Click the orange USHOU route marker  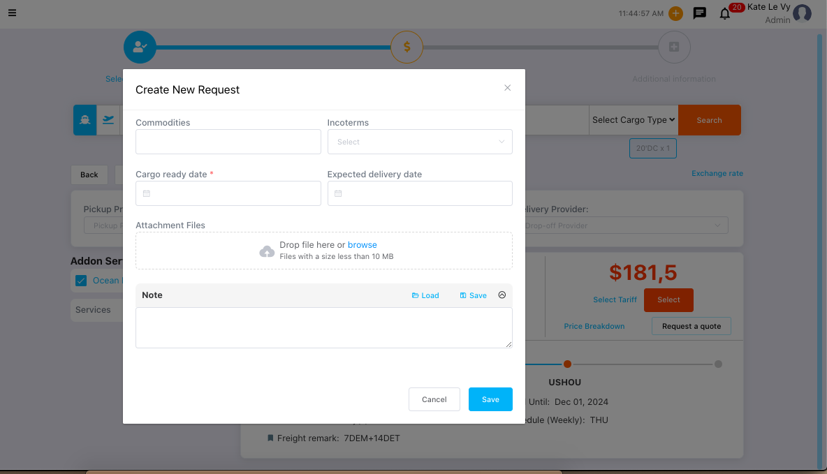pos(567,364)
